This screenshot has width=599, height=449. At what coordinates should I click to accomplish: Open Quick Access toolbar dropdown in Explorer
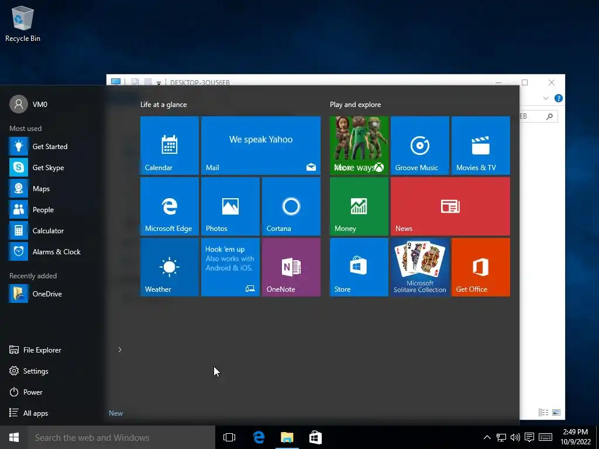pos(159,82)
